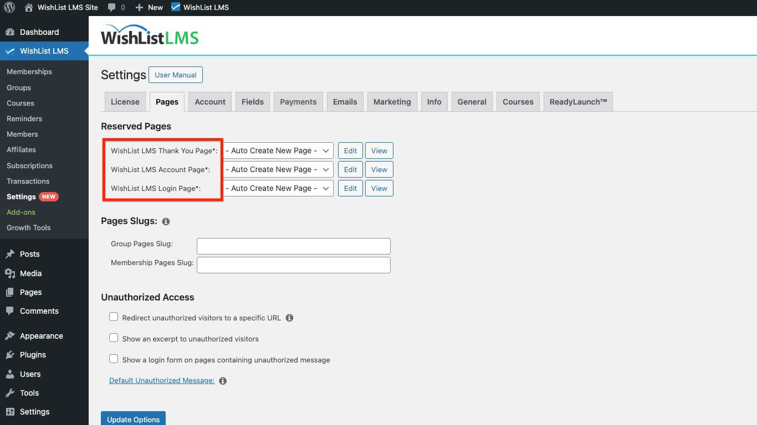Open the info tooltip beside Pages Slugs

pos(165,221)
